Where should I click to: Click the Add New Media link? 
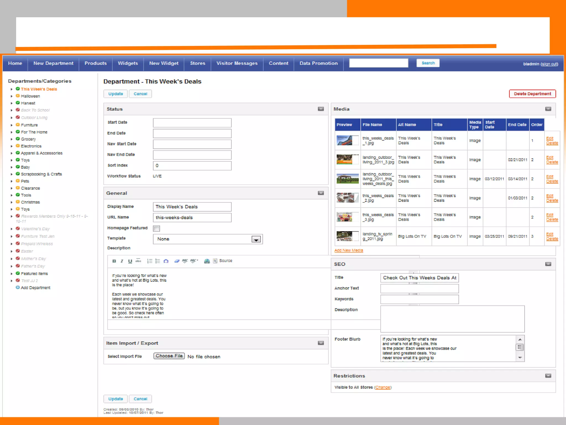click(x=348, y=250)
